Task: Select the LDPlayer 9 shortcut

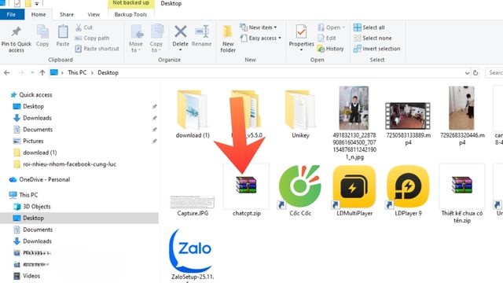Action: (408, 190)
